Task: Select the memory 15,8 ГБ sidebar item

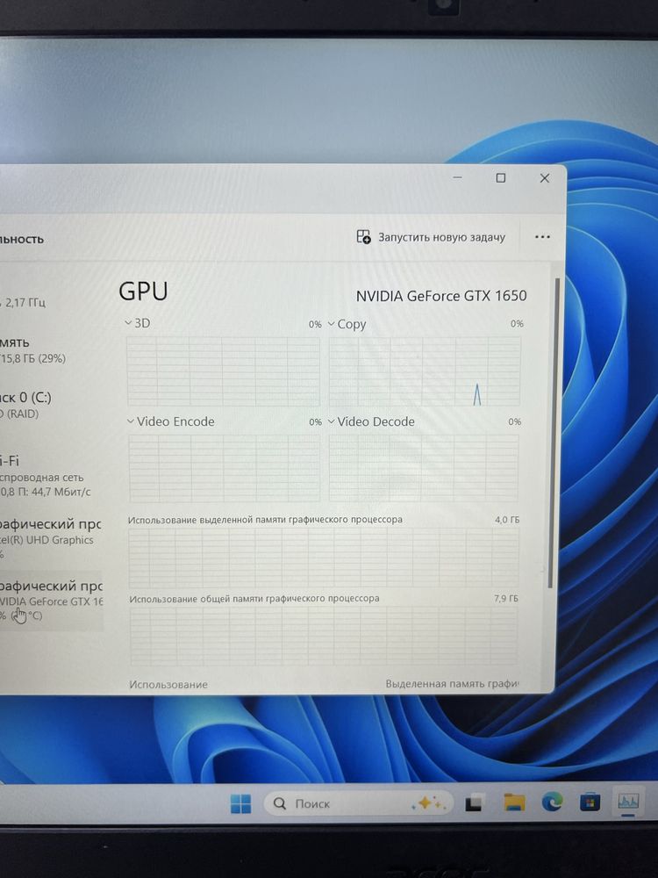Action: [x=52, y=350]
